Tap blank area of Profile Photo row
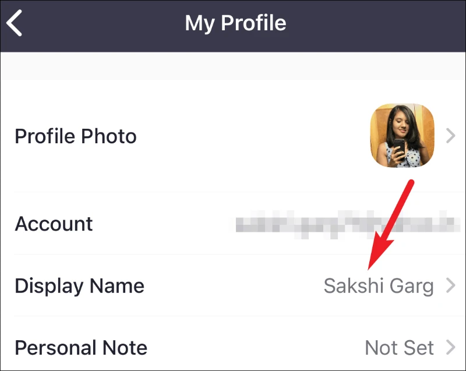466x371 pixels. pos(253,136)
